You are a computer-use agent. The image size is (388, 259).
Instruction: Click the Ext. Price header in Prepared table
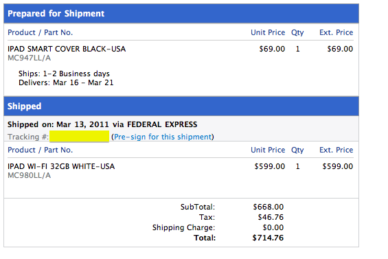(x=336, y=32)
